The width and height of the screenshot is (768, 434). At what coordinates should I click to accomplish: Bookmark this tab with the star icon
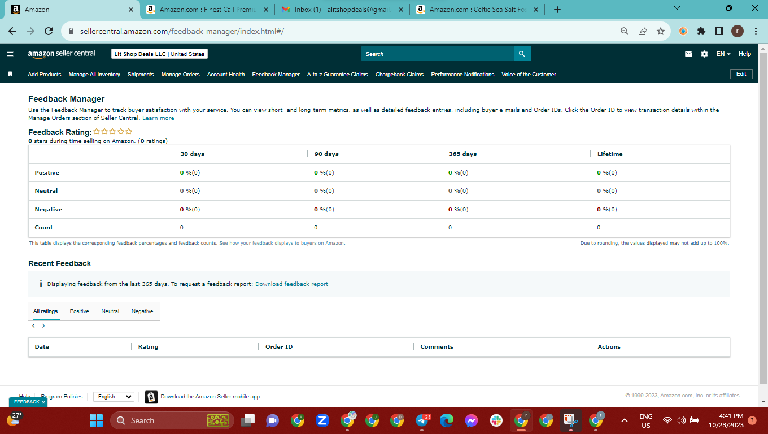(661, 31)
